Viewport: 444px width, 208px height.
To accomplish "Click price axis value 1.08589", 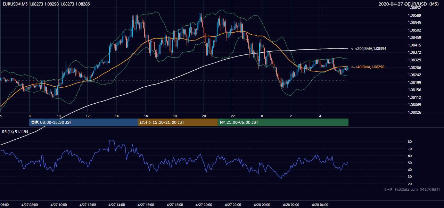I will (x=414, y=15).
